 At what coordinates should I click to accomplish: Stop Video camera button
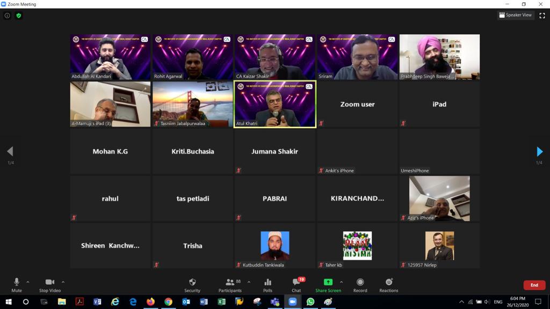[50, 285]
